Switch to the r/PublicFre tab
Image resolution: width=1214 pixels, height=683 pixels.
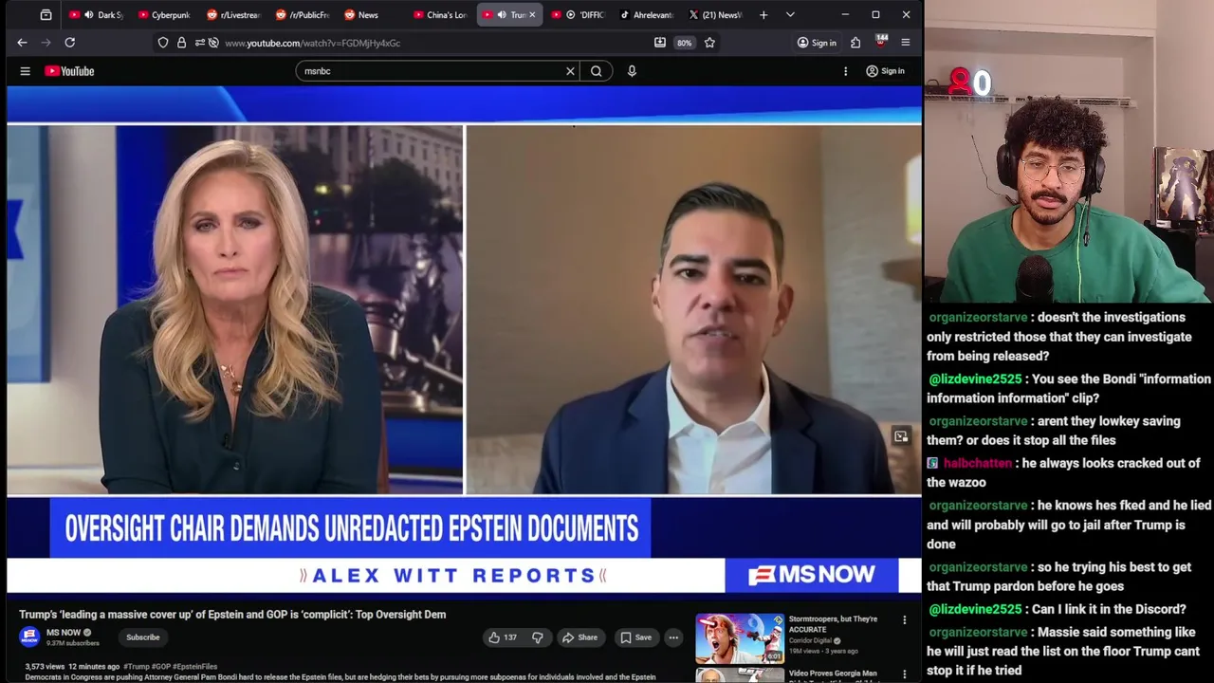302,15
